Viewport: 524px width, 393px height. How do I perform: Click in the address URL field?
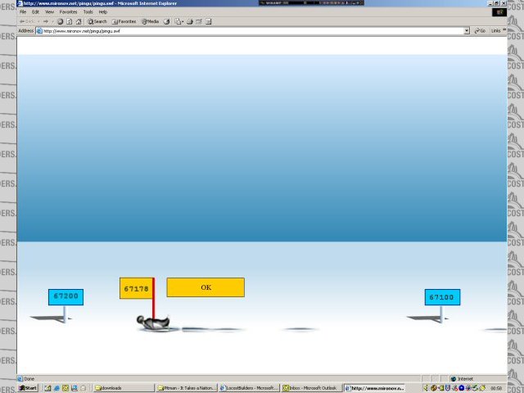(x=246, y=30)
